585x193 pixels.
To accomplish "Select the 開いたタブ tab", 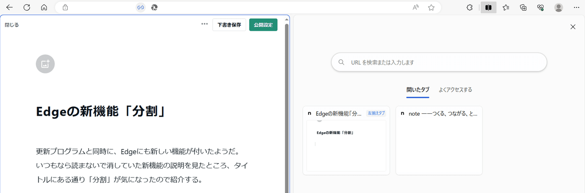I will 418,90.
